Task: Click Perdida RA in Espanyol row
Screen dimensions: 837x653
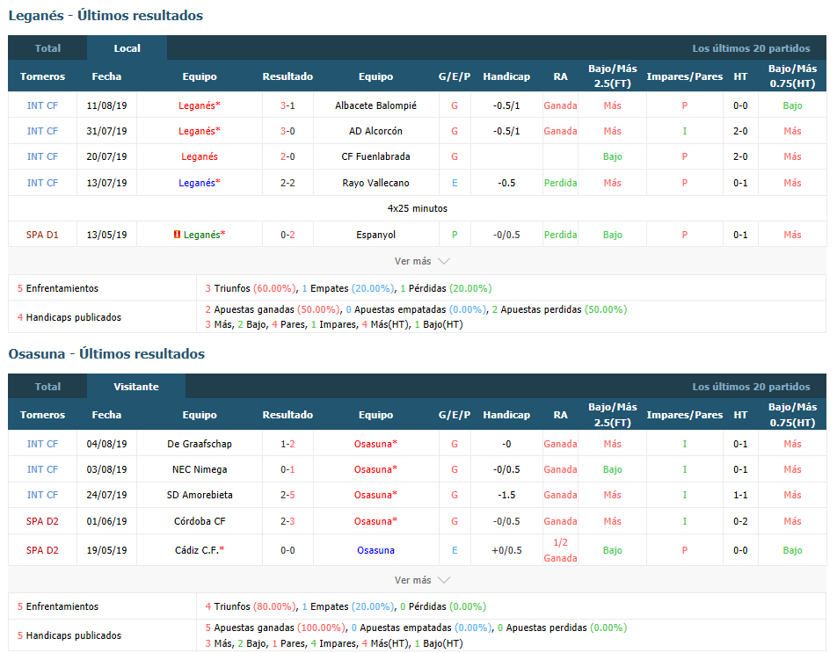Action: (561, 234)
